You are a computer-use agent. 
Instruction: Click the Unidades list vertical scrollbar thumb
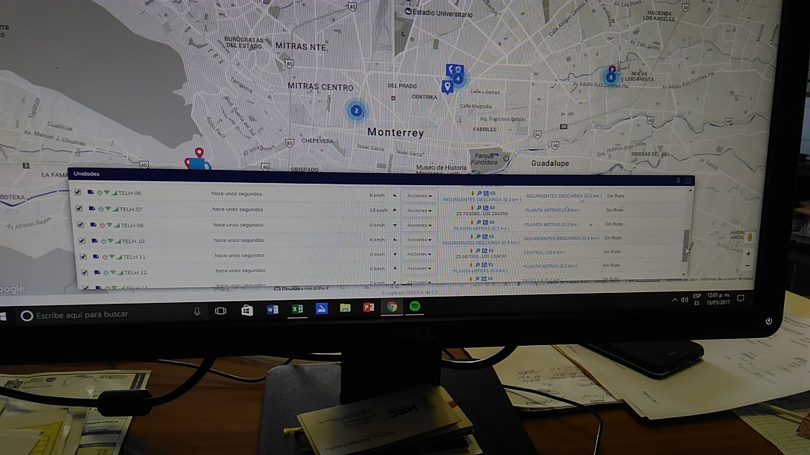(x=686, y=245)
